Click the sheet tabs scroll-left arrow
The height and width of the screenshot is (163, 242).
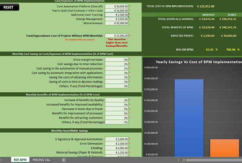[1, 160]
